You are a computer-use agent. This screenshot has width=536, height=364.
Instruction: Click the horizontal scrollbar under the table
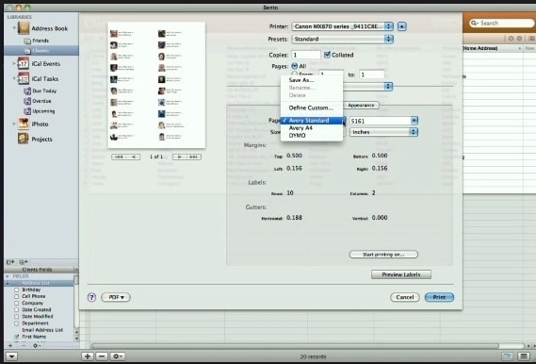point(295,346)
